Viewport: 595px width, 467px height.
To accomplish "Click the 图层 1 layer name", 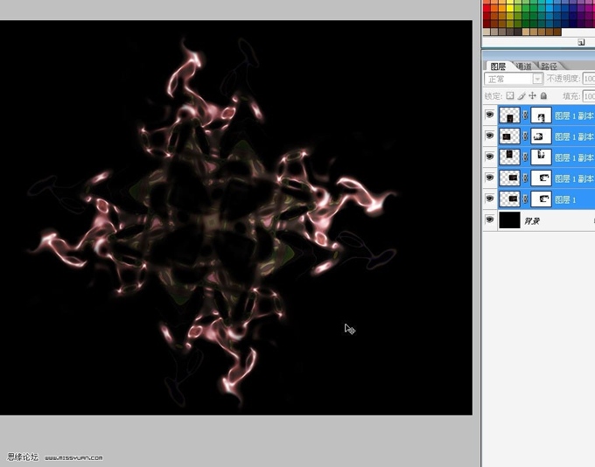I will coord(565,199).
